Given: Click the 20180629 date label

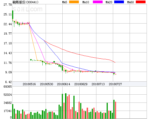Looking at the screenshot, I should click(x=81, y=84).
